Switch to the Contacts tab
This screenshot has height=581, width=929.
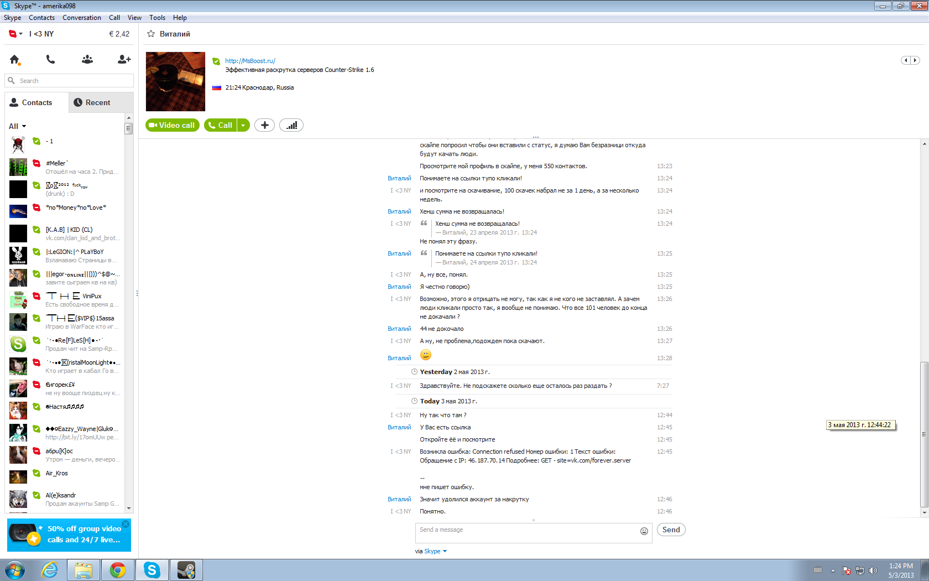pyautogui.click(x=36, y=102)
